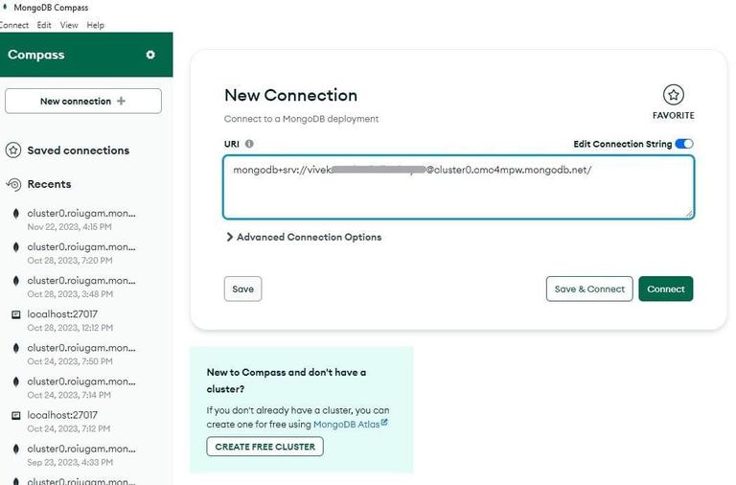Image resolution: width=736 pixels, height=485 pixels.
Task: Click the Save & Connect button
Action: pyautogui.click(x=589, y=289)
